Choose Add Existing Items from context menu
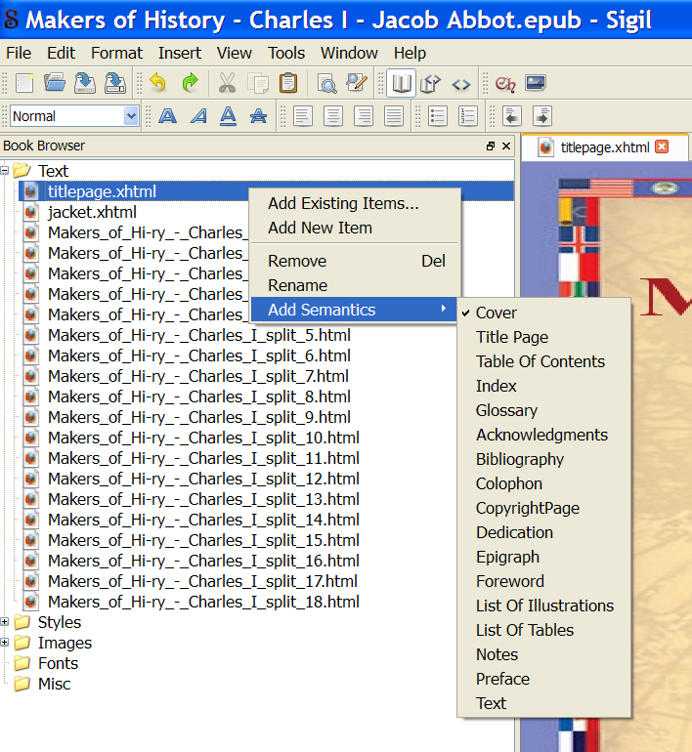This screenshot has width=692, height=752. 354,203
